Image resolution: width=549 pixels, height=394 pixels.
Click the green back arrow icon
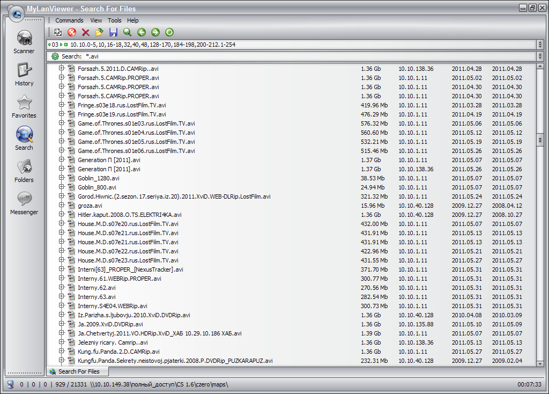142,33
